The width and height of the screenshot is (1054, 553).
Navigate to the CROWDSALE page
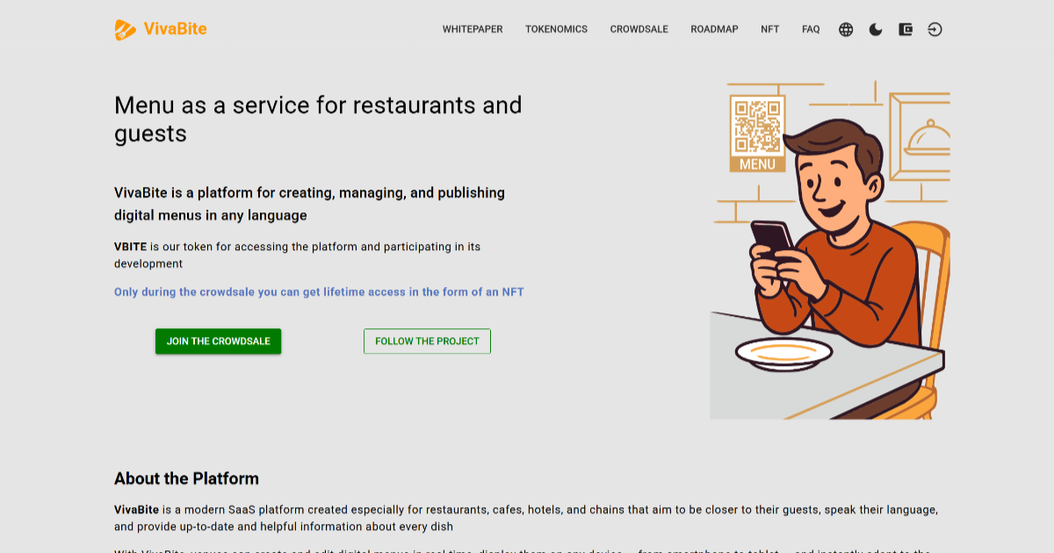[x=639, y=30]
